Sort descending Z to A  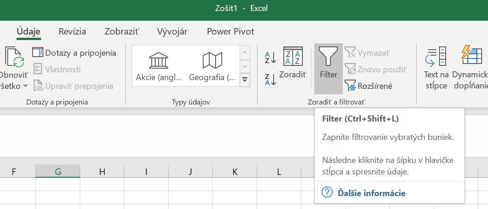coord(270,79)
